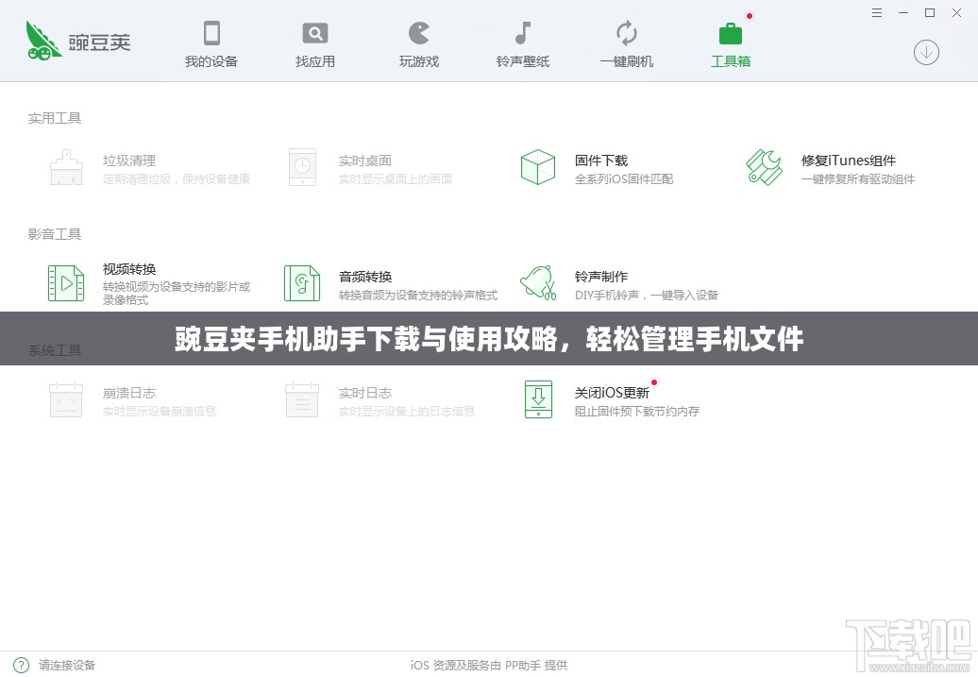Open the hamburger menu in title bar
The height and width of the screenshot is (677, 978).
tap(877, 12)
